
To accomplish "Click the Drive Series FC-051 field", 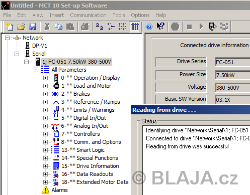I will point(232,62).
